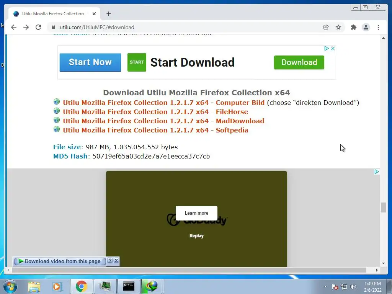Switch to Chrome in the taskbar
The height and width of the screenshot is (294, 392).
pos(81,286)
